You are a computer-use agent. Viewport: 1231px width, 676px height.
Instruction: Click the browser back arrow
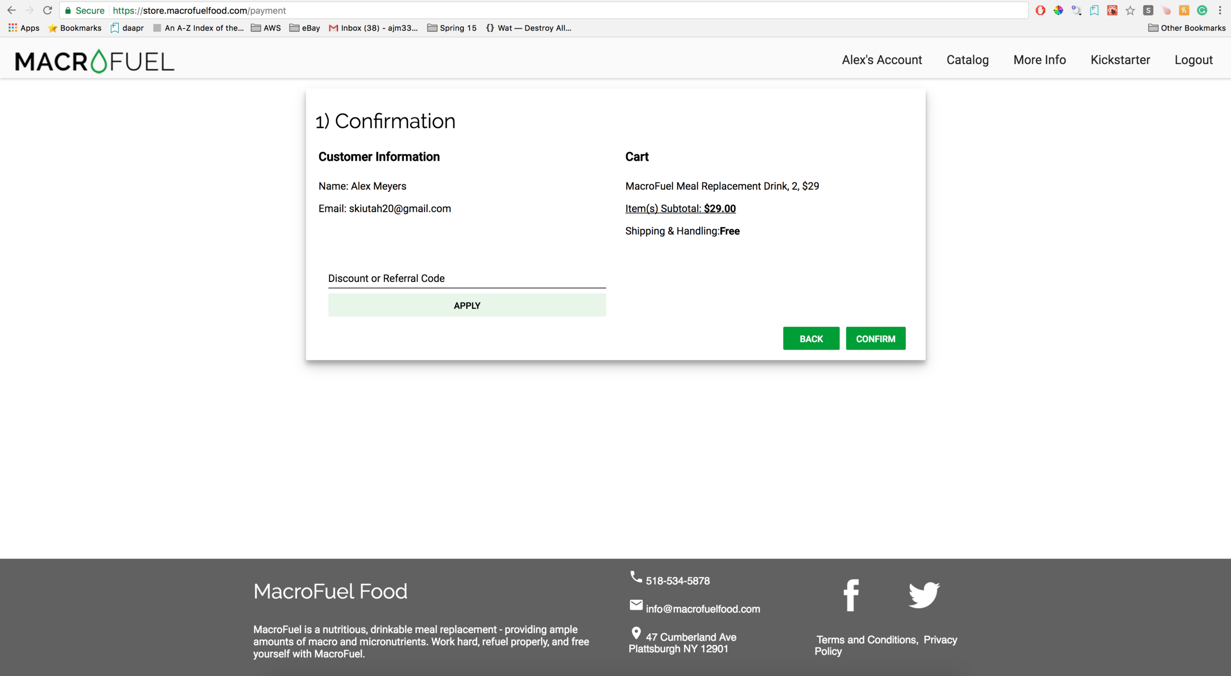click(11, 10)
